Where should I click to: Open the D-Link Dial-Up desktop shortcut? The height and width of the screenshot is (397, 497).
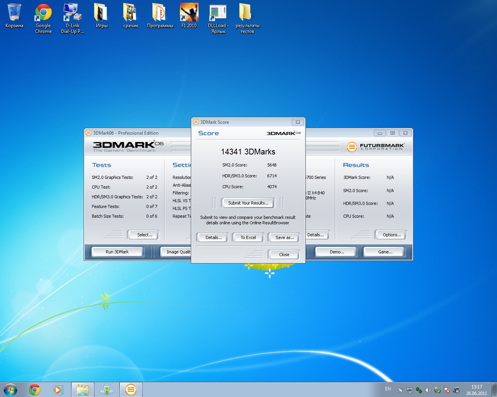[72, 19]
